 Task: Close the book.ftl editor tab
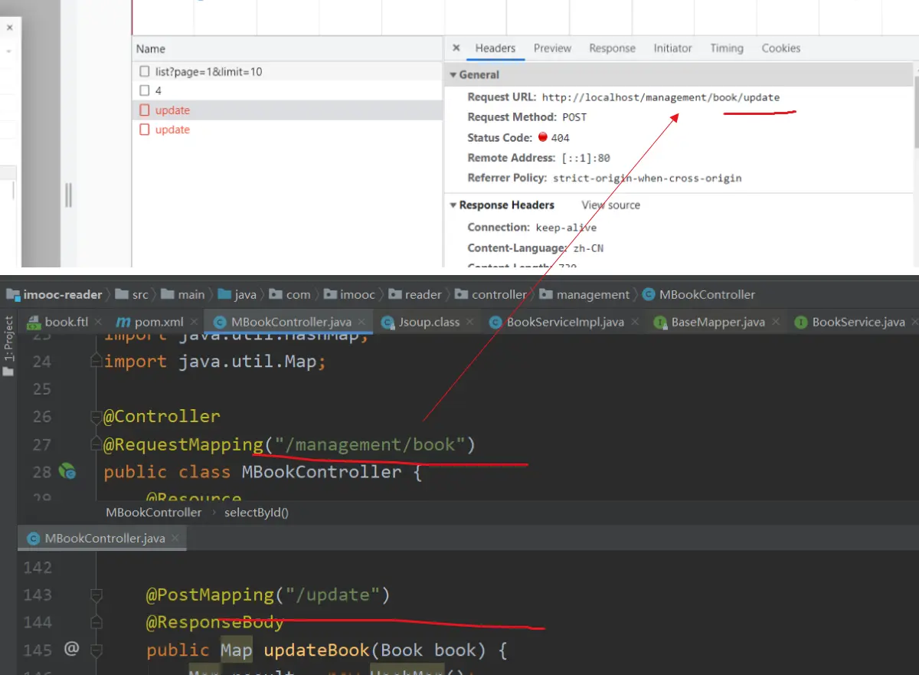[x=99, y=323]
